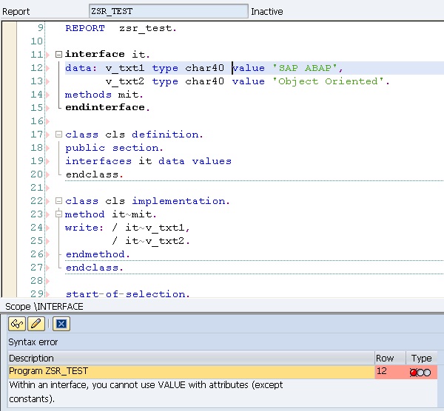Click the 'SAP ABAP' string literal
The width and height of the screenshot is (444, 411).
click(x=305, y=68)
